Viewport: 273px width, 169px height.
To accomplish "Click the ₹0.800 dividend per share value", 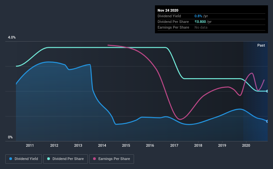I will tap(200, 22).
